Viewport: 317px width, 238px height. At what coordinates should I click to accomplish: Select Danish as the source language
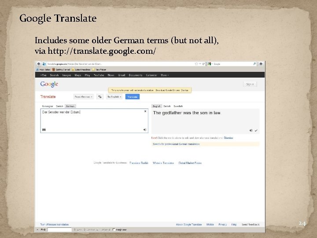click(59, 106)
